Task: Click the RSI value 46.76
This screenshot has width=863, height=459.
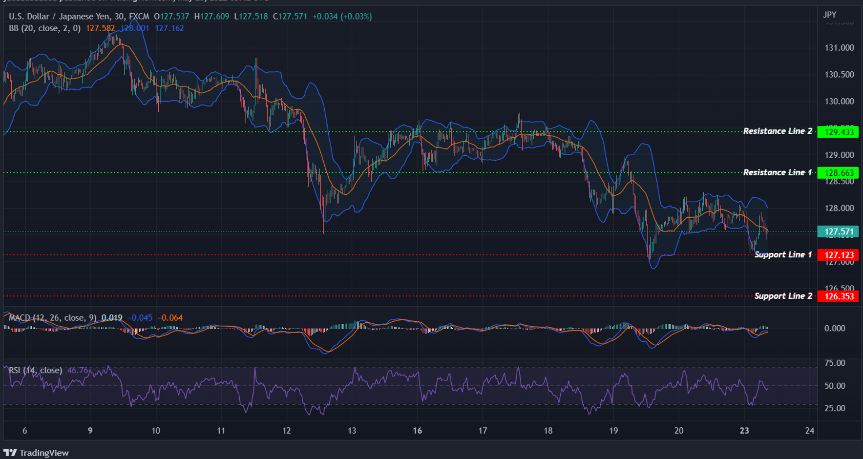Action: click(77, 371)
